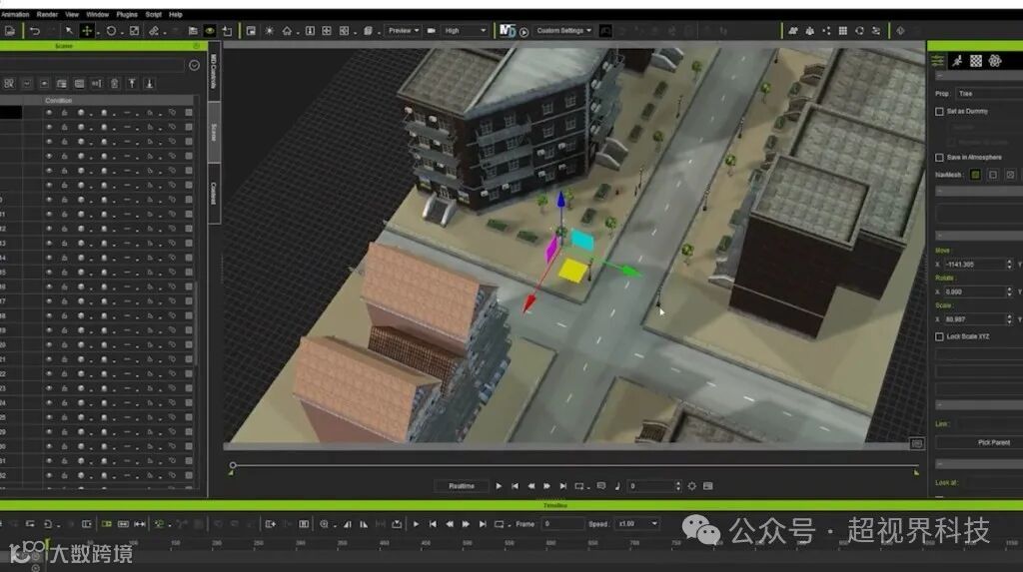Jump to first frame in viewport controls
This screenshot has height=572, width=1023.
514,486
